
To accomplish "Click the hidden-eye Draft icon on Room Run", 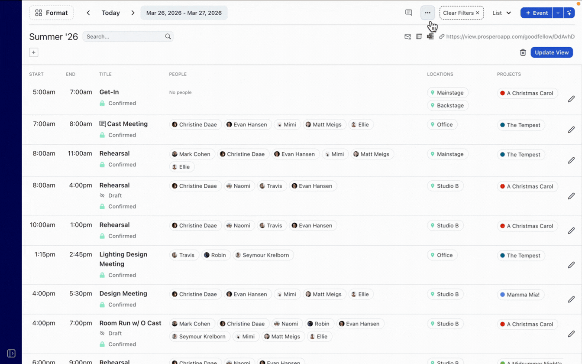I will pyautogui.click(x=102, y=333).
